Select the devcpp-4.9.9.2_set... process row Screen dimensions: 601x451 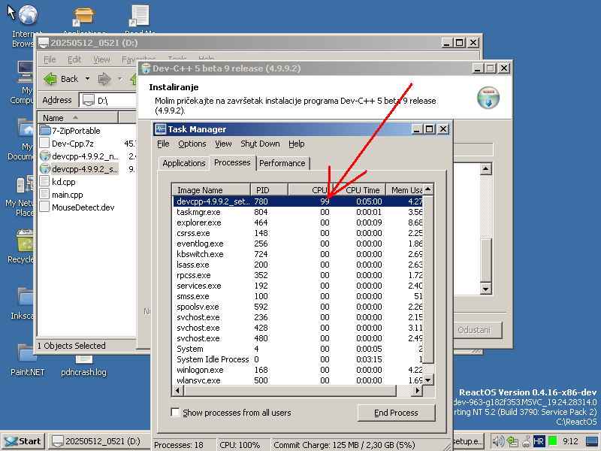tap(297, 201)
